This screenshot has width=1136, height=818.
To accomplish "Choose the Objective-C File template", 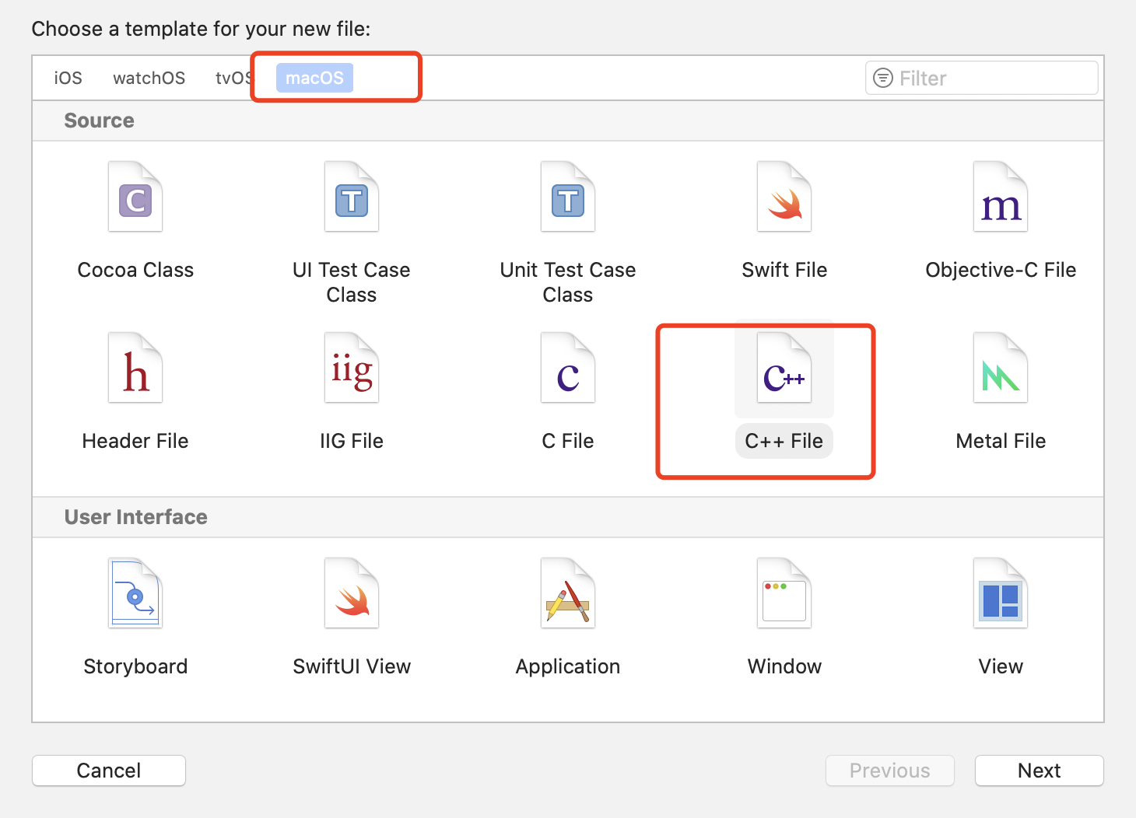I will [1001, 198].
